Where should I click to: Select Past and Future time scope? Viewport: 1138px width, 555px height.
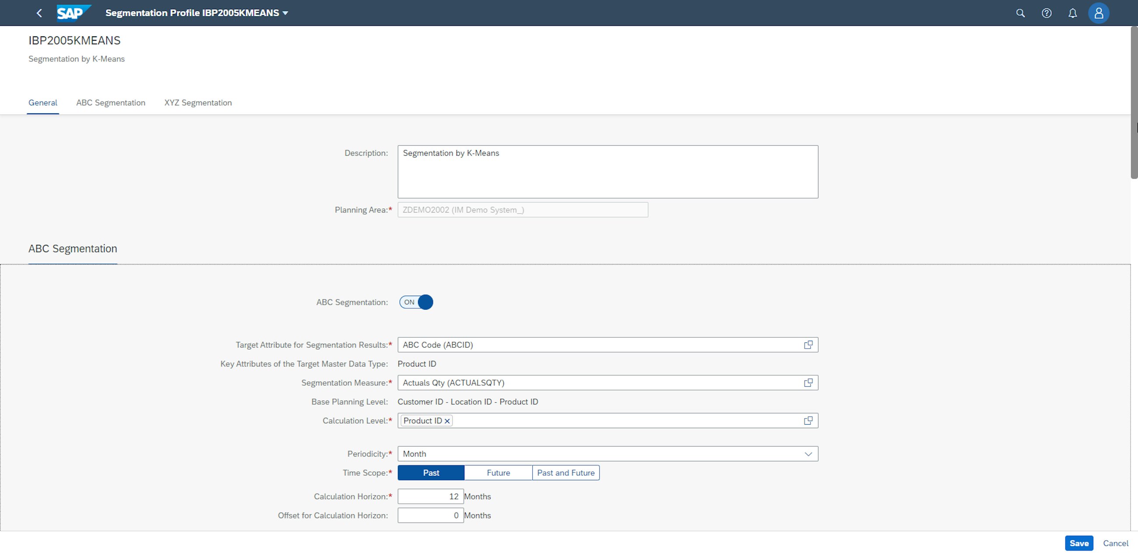tap(565, 473)
